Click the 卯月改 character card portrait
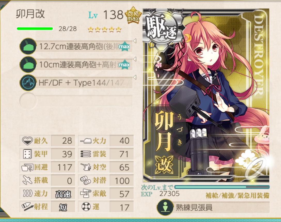This screenshot has width=281, height=222. pyautogui.click(x=206, y=95)
